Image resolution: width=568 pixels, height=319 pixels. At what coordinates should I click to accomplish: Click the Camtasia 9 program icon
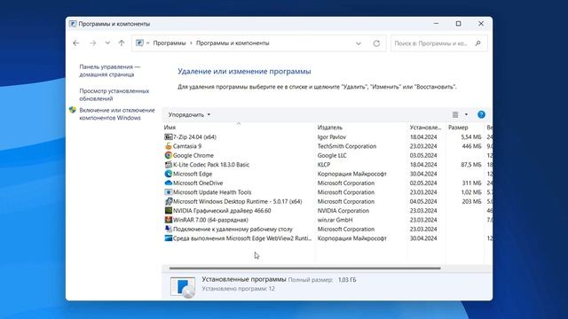click(168, 146)
